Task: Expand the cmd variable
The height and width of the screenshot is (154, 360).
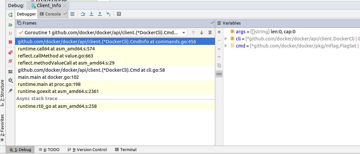Action: 226,46
